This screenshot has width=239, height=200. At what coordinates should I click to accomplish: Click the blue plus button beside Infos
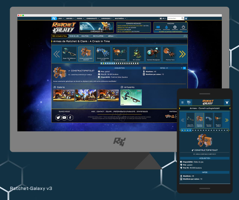184,68
